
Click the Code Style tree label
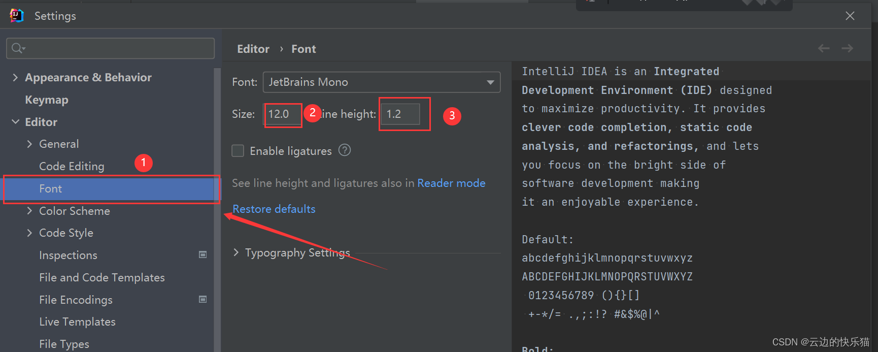click(x=66, y=233)
